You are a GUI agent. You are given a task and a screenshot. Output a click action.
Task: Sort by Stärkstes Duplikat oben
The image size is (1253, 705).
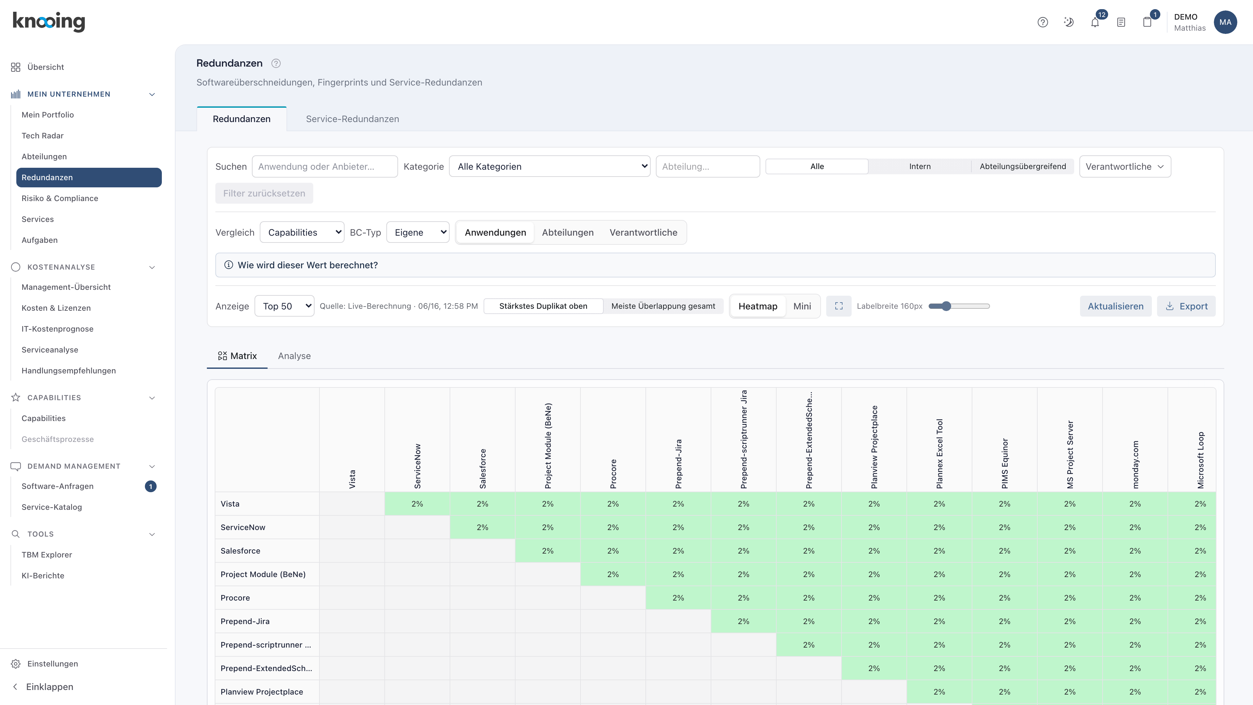(543, 306)
